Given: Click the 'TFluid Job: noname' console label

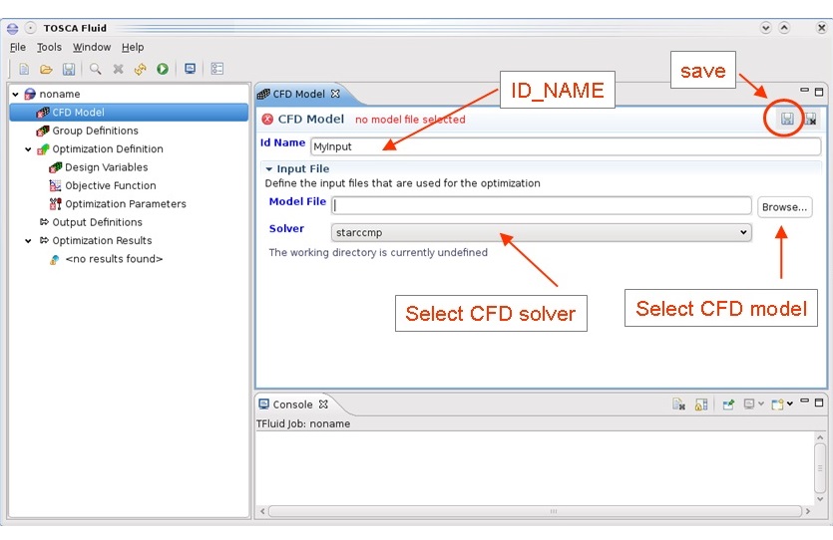Looking at the screenshot, I should tap(303, 423).
